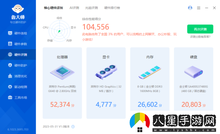Open 硬件参数 hardware parameters in sidebar
Image resolution: width=220 pixels, height=134 pixels.
click(18, 44)
